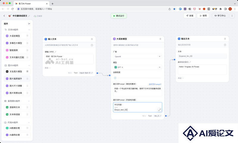Delete the 输出文本 node via trash icon
238x143 pixels.
click(225, 39)
